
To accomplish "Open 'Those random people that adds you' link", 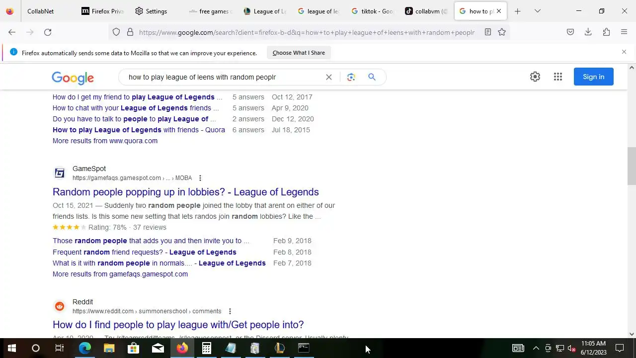I will click(151, 241).
